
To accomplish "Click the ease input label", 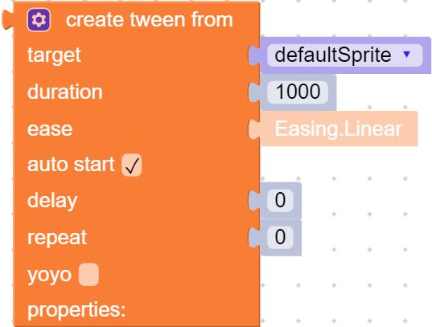I will coord(50,129).
